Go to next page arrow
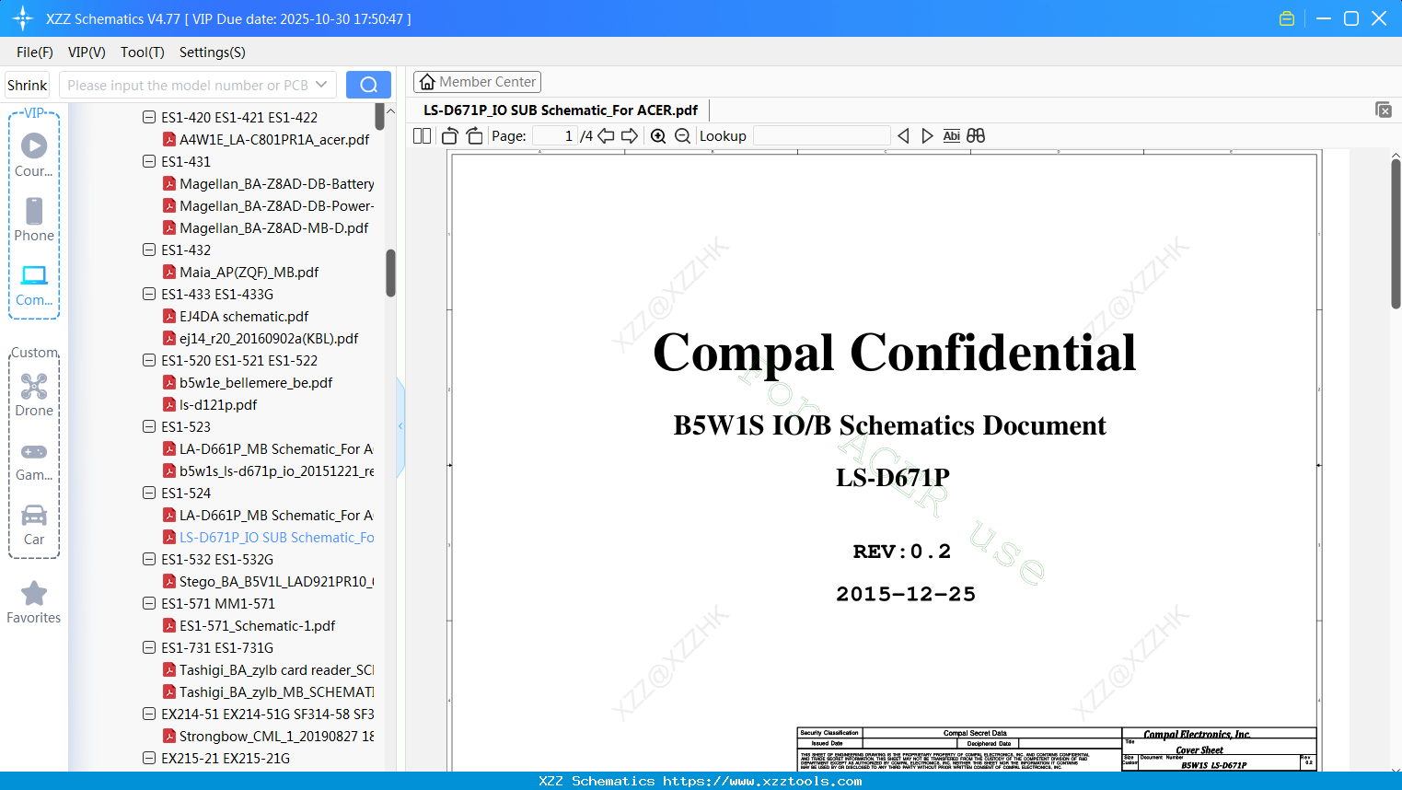This screenshot has height=790, width=1402. point(630,136)
